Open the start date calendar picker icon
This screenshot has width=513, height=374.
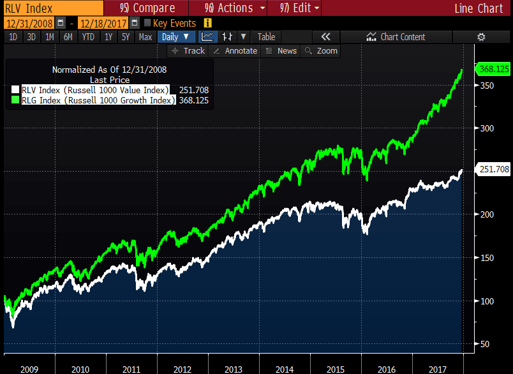tap(61, 23)
